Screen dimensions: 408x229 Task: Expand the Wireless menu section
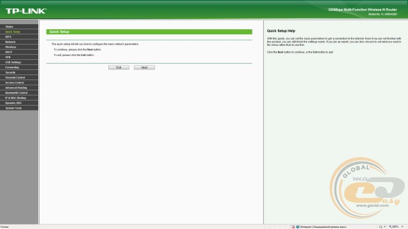coord(19,47)
